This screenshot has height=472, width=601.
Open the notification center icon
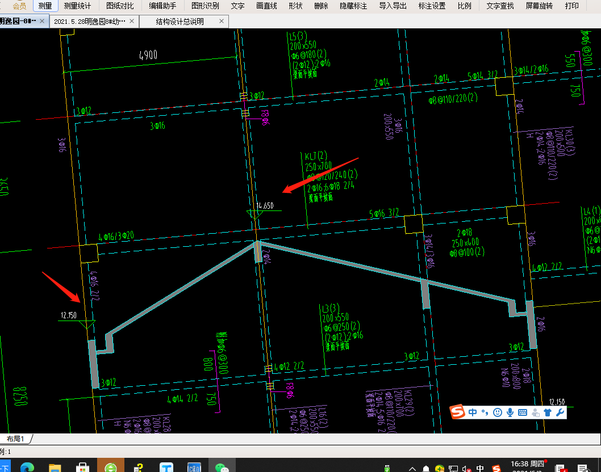tap(583, 469)
